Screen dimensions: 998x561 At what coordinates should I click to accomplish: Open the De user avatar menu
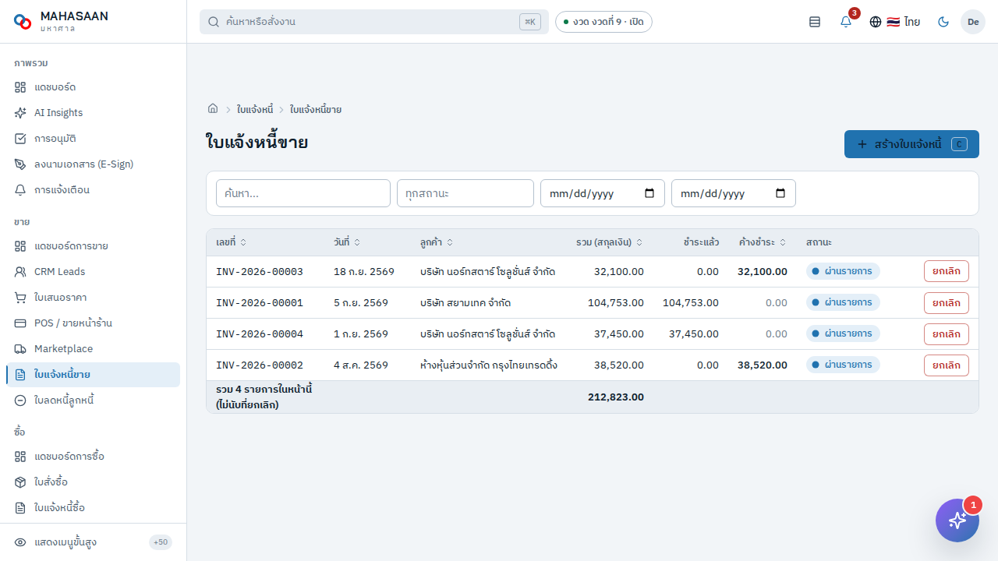pyautogui.click(x=973, y=22)
